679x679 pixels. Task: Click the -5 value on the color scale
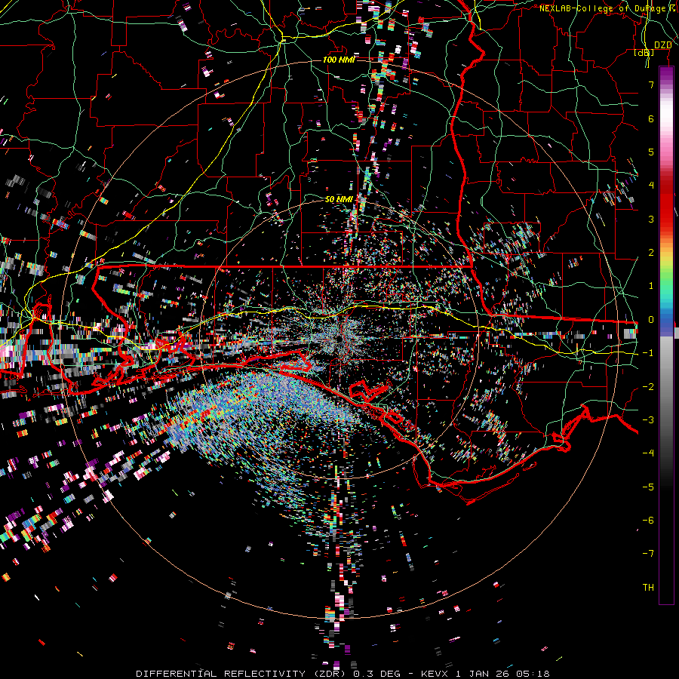pyautogui.click(x=648, y=487)
